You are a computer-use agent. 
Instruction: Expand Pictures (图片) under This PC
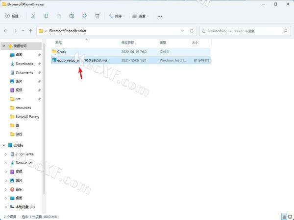pos(6,180)
